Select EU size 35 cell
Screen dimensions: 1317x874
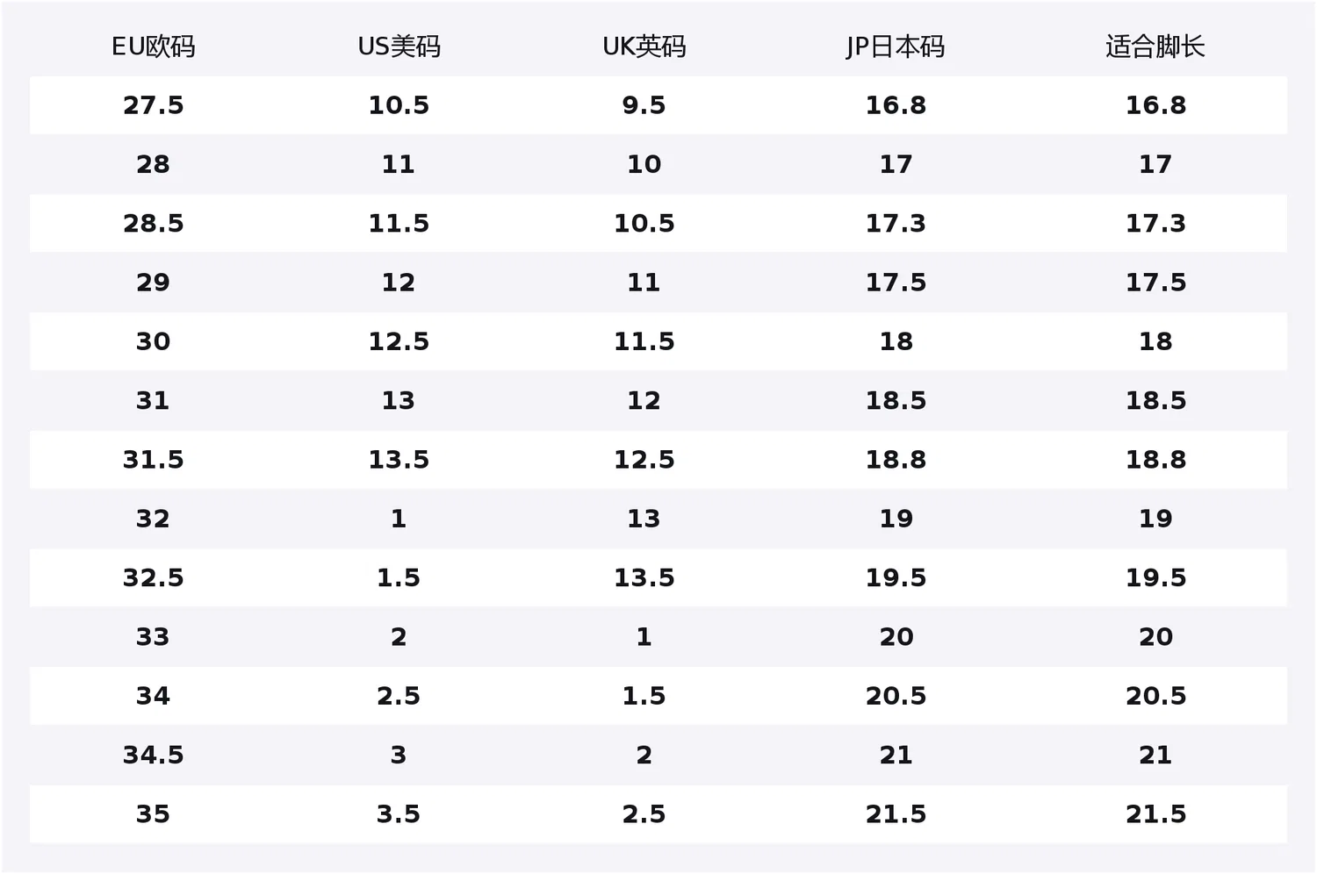coord(153,814)
